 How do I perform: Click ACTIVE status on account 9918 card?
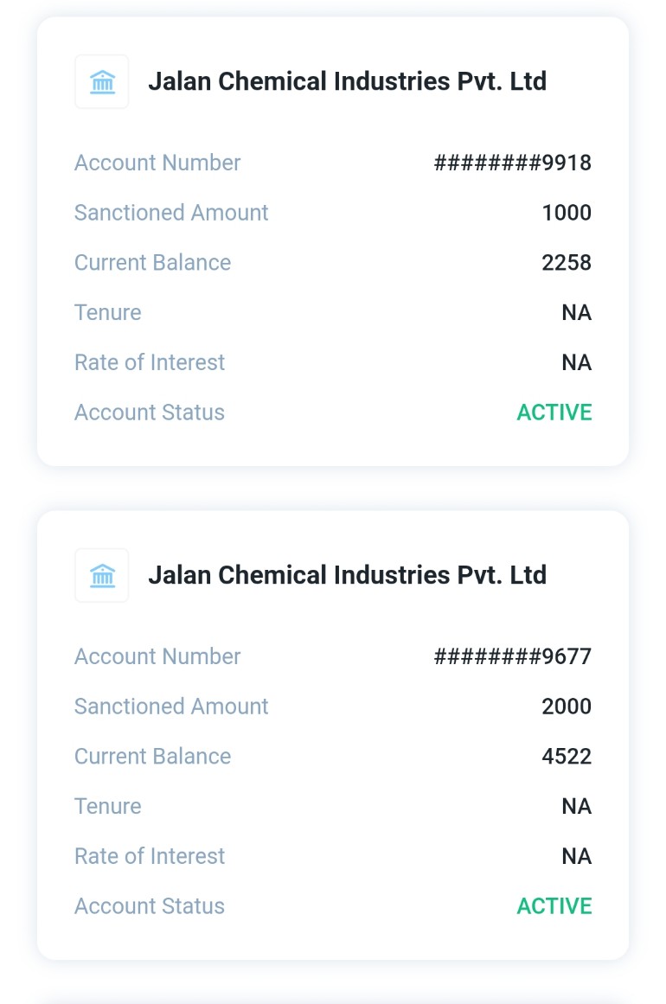[x=554, y=412]
